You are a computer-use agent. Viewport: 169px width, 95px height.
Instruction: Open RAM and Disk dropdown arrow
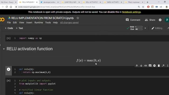coord(145,28)
